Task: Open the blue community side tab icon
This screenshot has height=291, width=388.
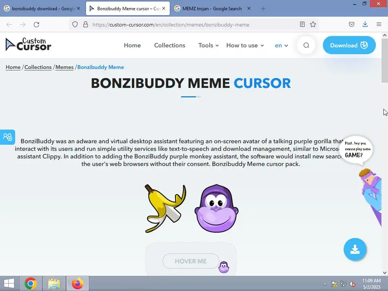Action: pos(8,137)
